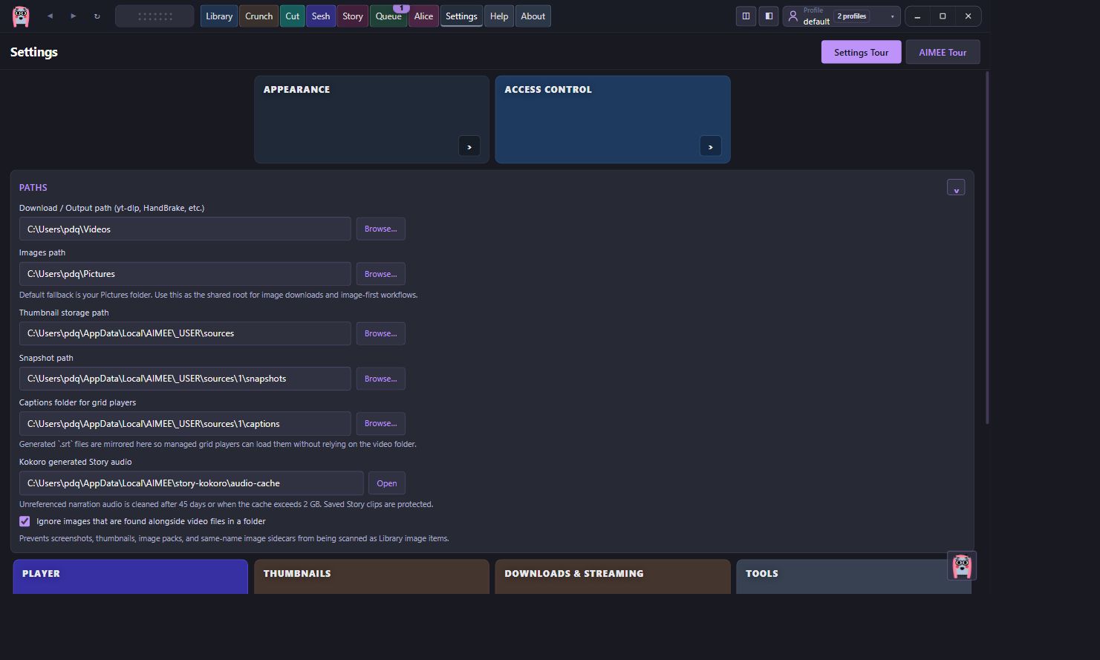Click the Queue count badge showing 1
Viewport: 1100px width, 660px height.
(x=401, y=8)
